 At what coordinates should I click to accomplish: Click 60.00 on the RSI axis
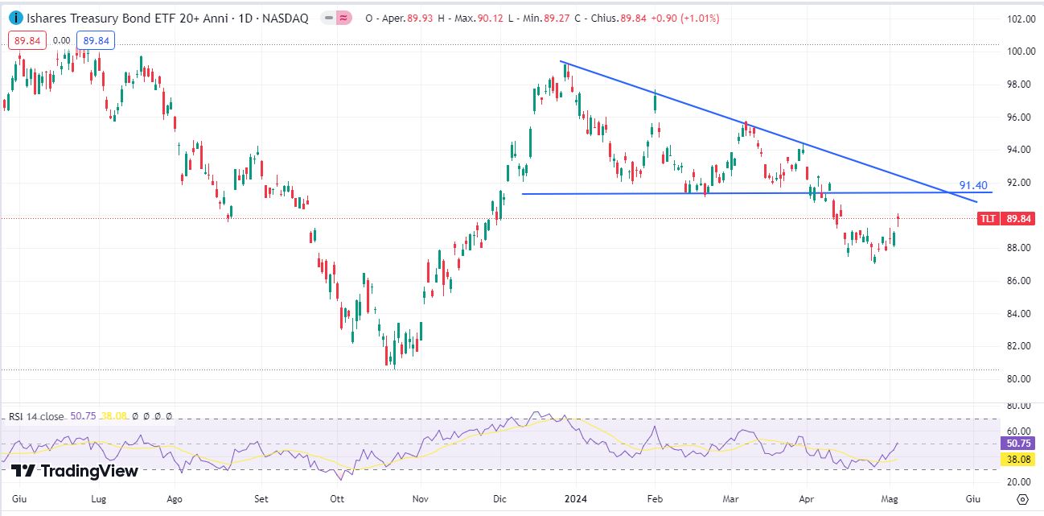pyautogui.click(x=1019, y=431)
